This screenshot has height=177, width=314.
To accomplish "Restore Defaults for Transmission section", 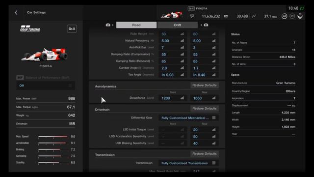I will click(x=205, y=154).
